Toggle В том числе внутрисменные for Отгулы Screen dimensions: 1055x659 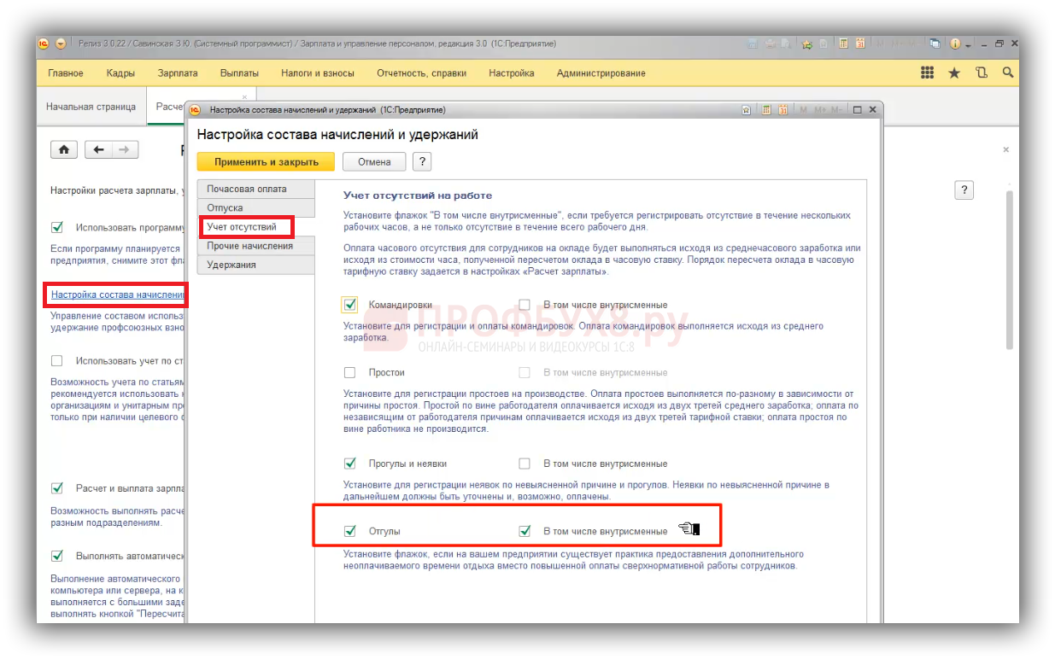point(525,531)
